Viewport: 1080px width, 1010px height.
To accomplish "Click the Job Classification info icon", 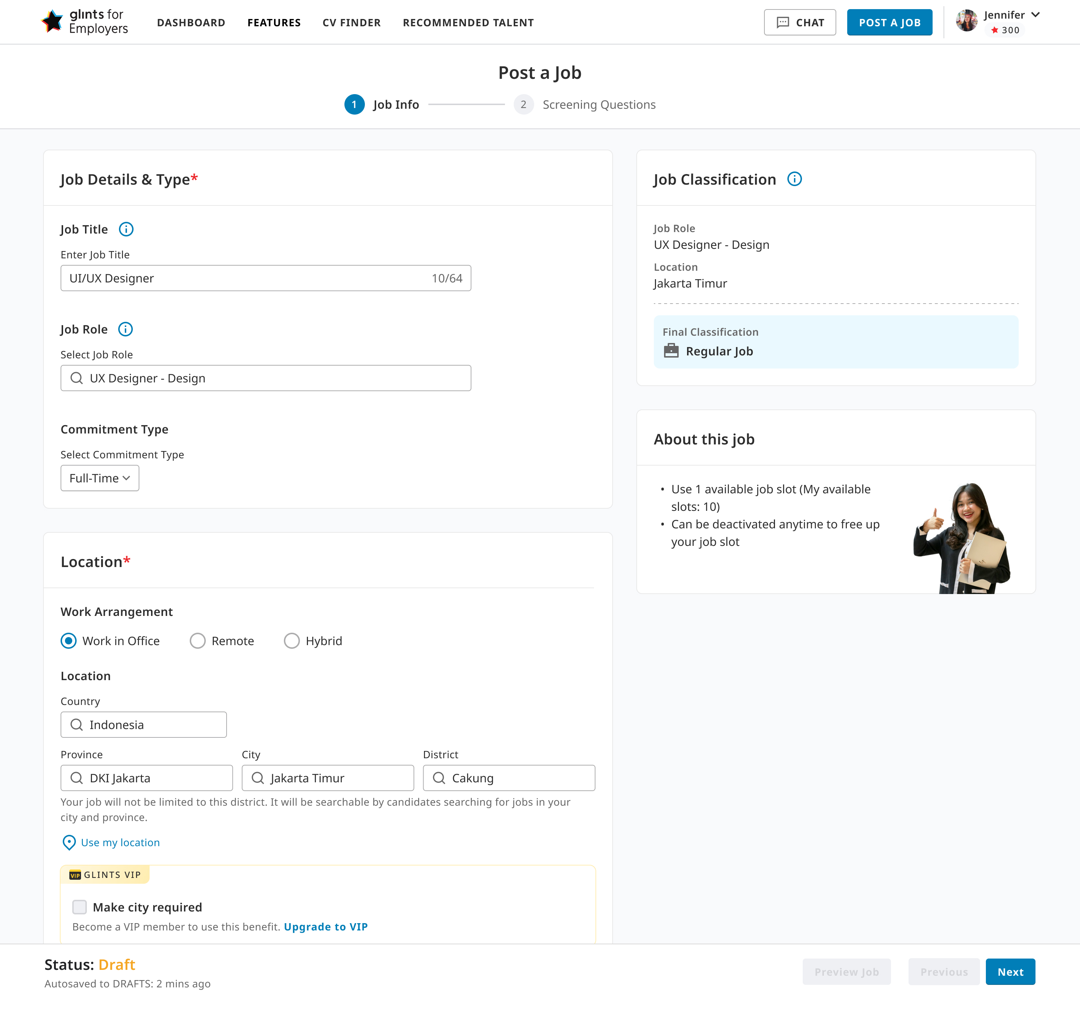I will coord(794,179).
